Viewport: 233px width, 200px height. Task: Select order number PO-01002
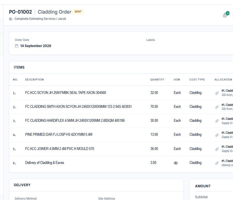pyautogui.click(x=20, y=12)
